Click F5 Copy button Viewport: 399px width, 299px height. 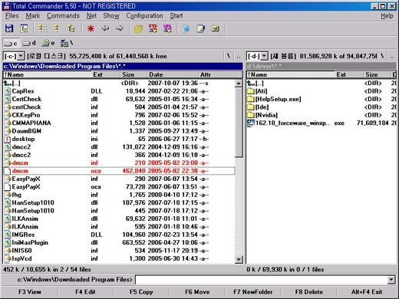pos(141,292)
